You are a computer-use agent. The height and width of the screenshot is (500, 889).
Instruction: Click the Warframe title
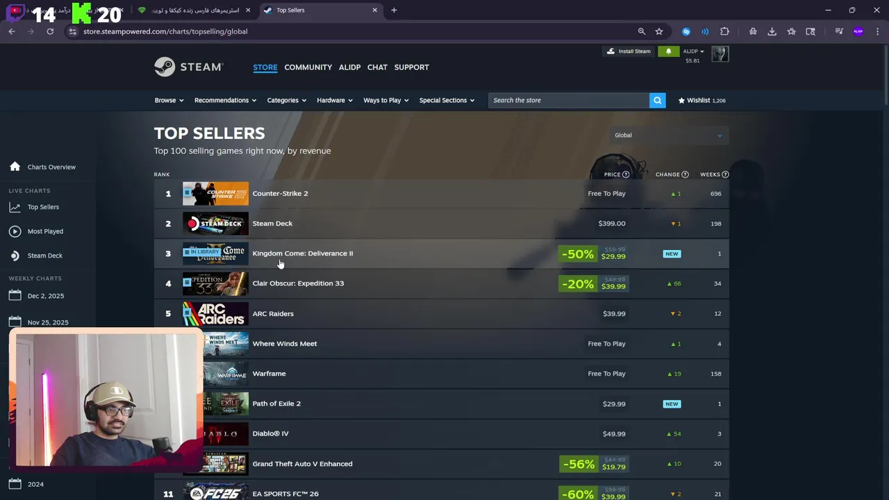269,374
